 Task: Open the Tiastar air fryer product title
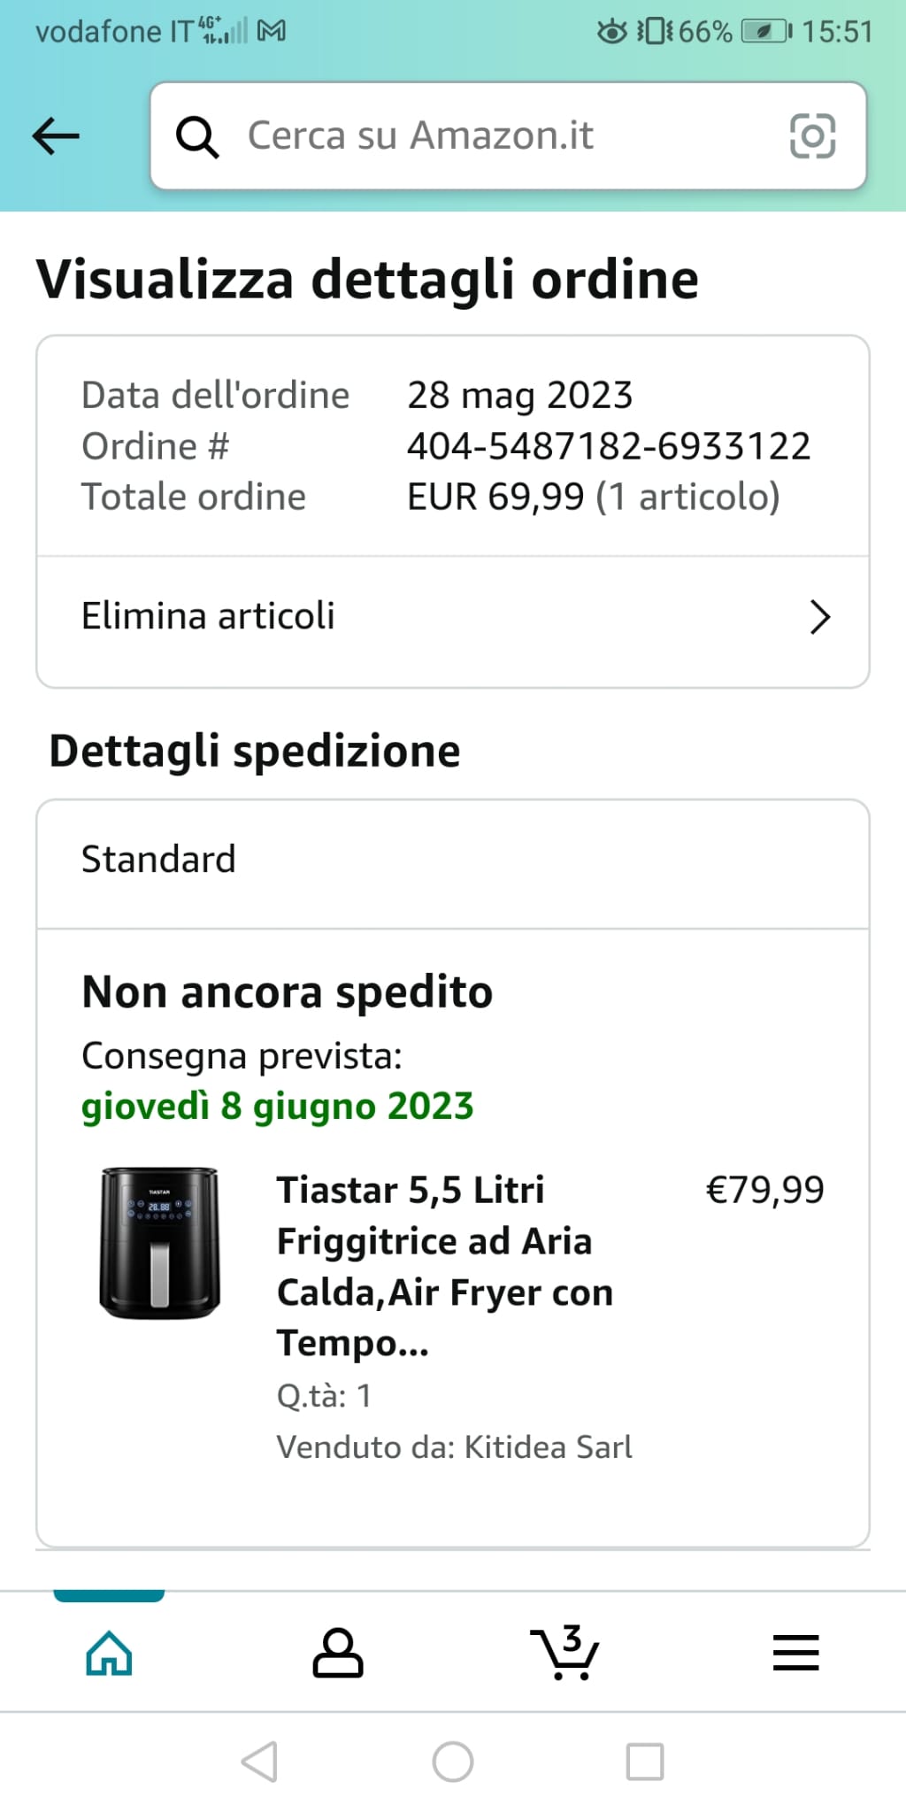coord(444,1266)
